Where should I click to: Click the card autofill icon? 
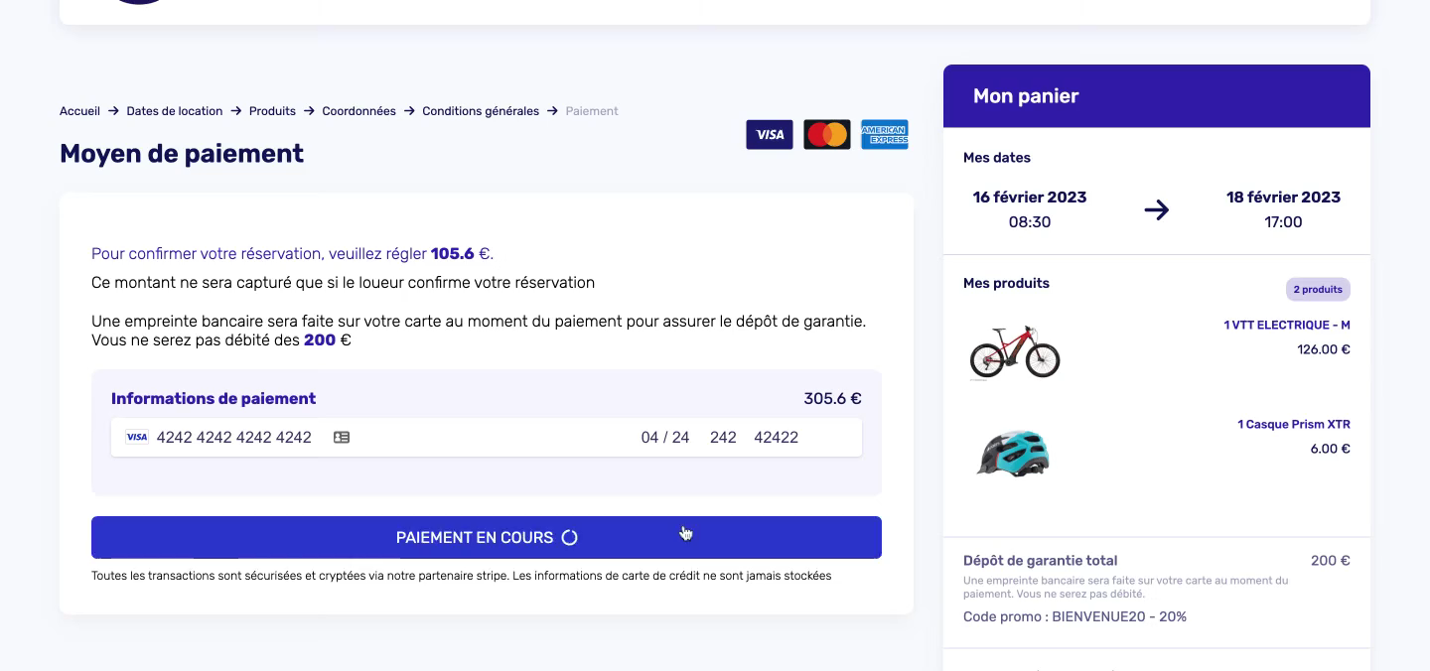pyautogui.click(x=342, y=437)
